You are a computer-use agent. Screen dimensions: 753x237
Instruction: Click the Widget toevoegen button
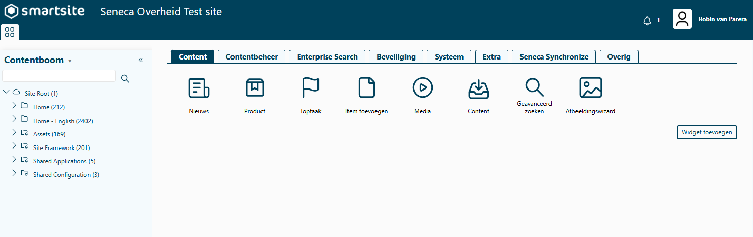706,132
